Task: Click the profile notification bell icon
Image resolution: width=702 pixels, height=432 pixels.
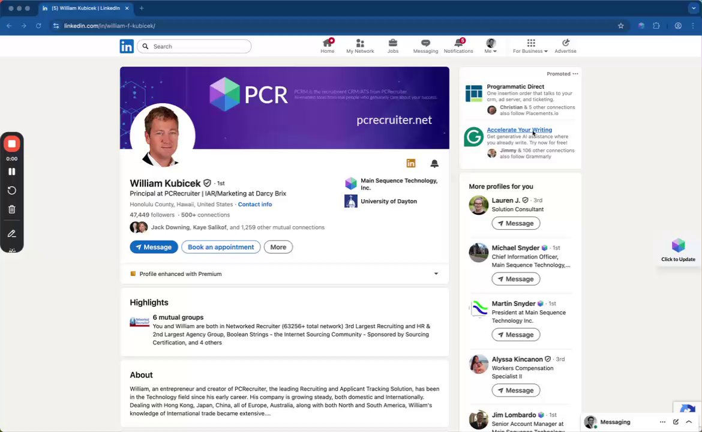Action: coord(434,163)
